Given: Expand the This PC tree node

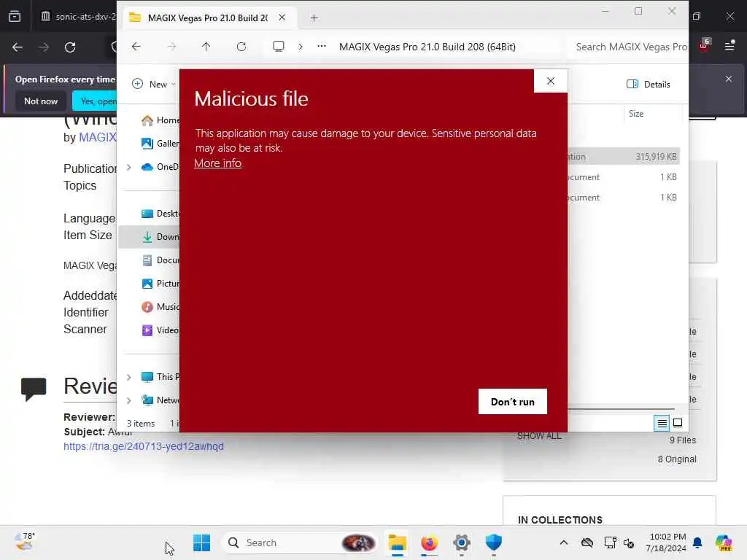Looking at the screenshot, I should (128, 377).
